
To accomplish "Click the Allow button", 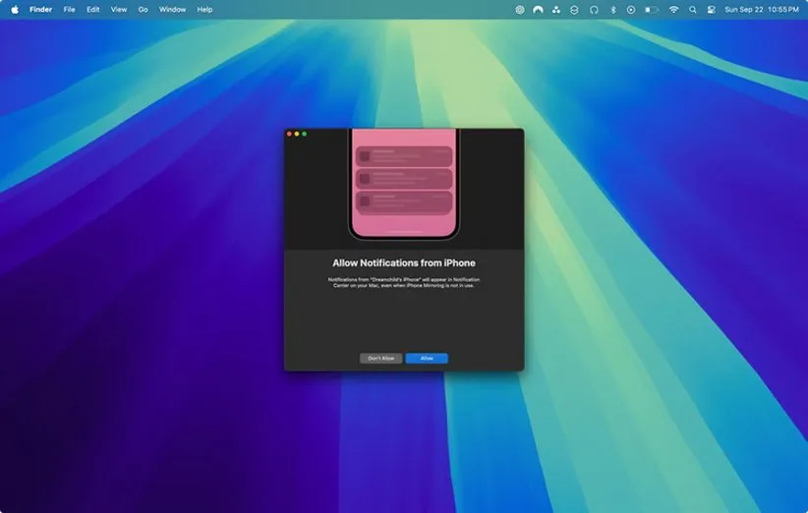I will point(427,359).
